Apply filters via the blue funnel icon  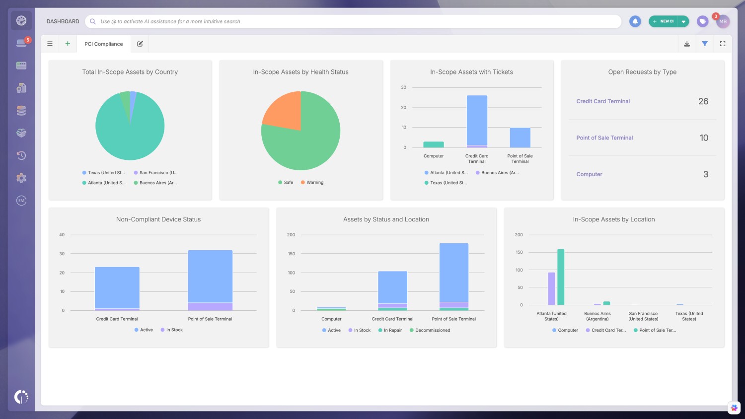pyautogui.click(x=705, y=43)
